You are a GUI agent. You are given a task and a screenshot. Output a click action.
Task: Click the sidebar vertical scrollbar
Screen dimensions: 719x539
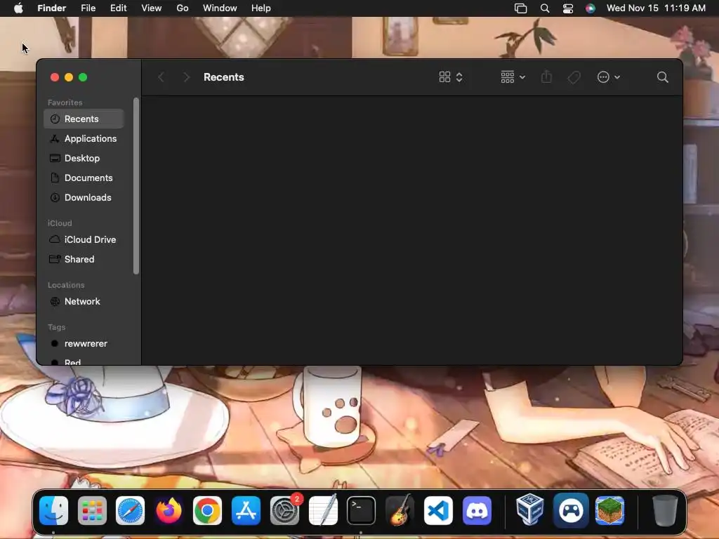(x=136, y=186)
